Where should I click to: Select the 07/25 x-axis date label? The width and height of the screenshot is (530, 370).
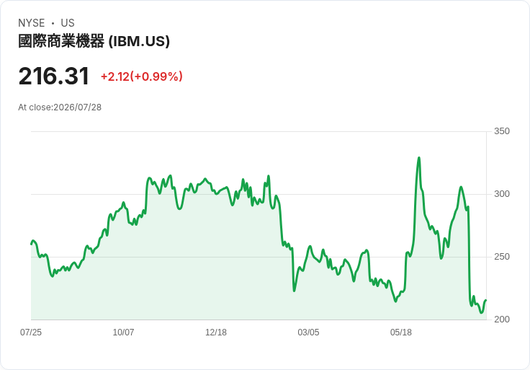click(31, 332)
